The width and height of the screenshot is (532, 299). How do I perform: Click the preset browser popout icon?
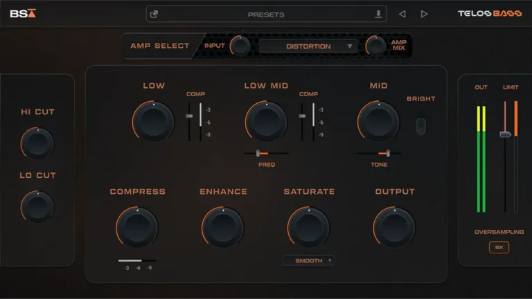coord(154,14)
